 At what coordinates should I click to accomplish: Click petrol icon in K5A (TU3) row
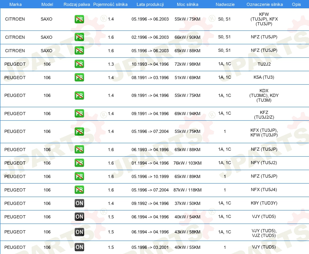(79, 78)
